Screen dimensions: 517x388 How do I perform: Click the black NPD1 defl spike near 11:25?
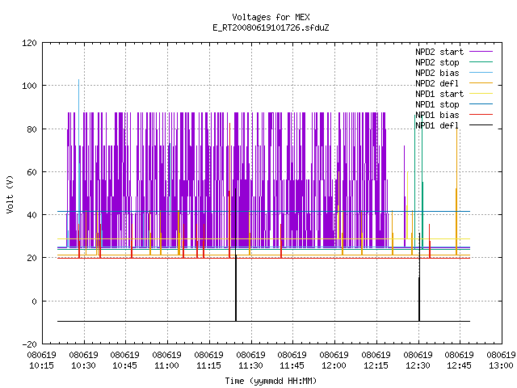(236, 254)
